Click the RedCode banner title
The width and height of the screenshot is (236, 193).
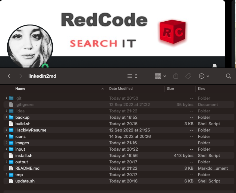tap(104, 20)
